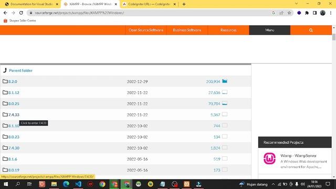Screen dimensions: 336x189
Task: Open volume control in system tray
Action: click(302, 184)
